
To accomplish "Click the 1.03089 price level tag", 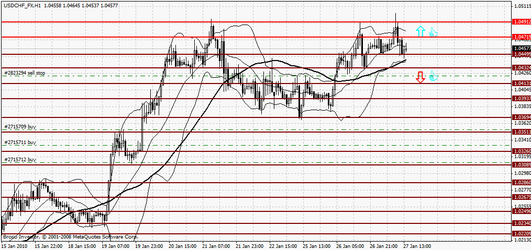I will pos(522,164).
